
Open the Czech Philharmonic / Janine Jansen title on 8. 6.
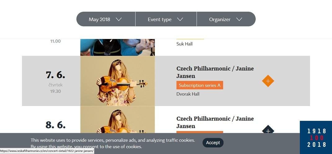click(x=215, y=122)
